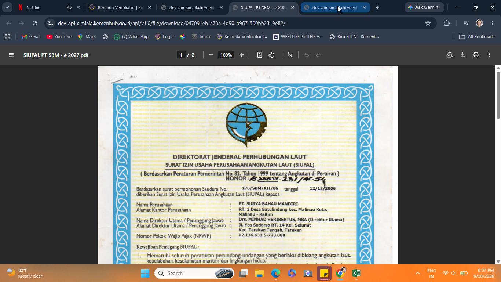This screenshot has width=501, height=282.
Task: Show hidden system tray icons
Action: (417, 273)
